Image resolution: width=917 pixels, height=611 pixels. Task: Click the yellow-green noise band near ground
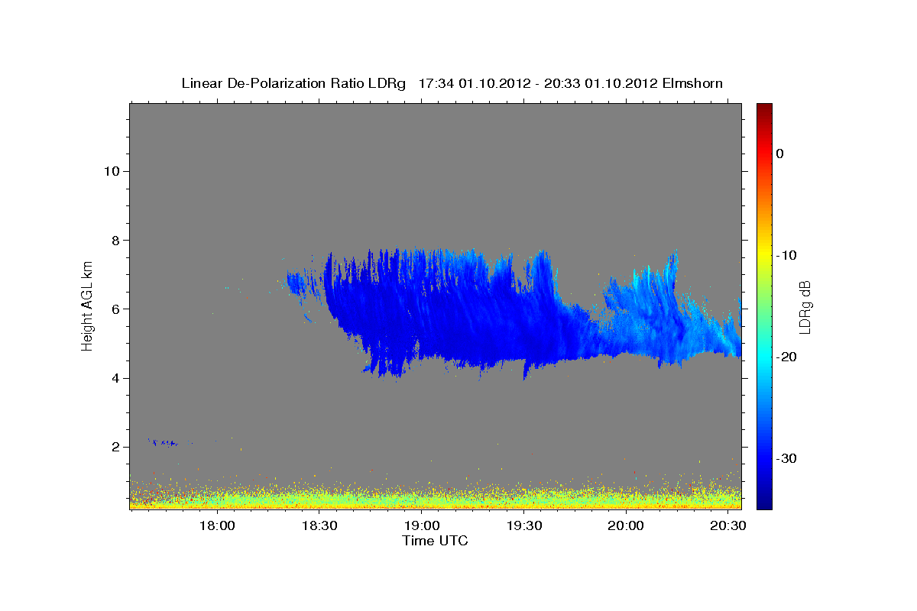[436, 496]
